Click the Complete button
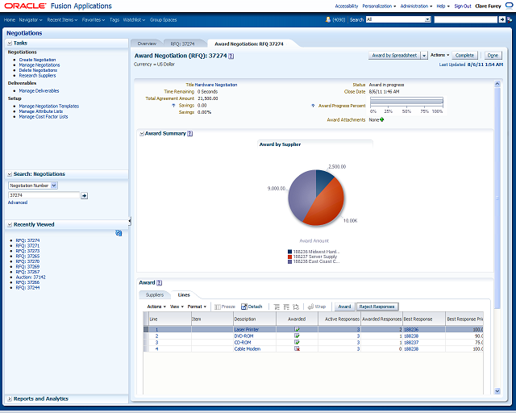 click(464, 56)
